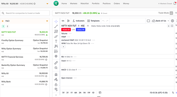Select Nifty Bank watchlist row
This screenshot has height=97, width=177.
click(x=25, y=83)
